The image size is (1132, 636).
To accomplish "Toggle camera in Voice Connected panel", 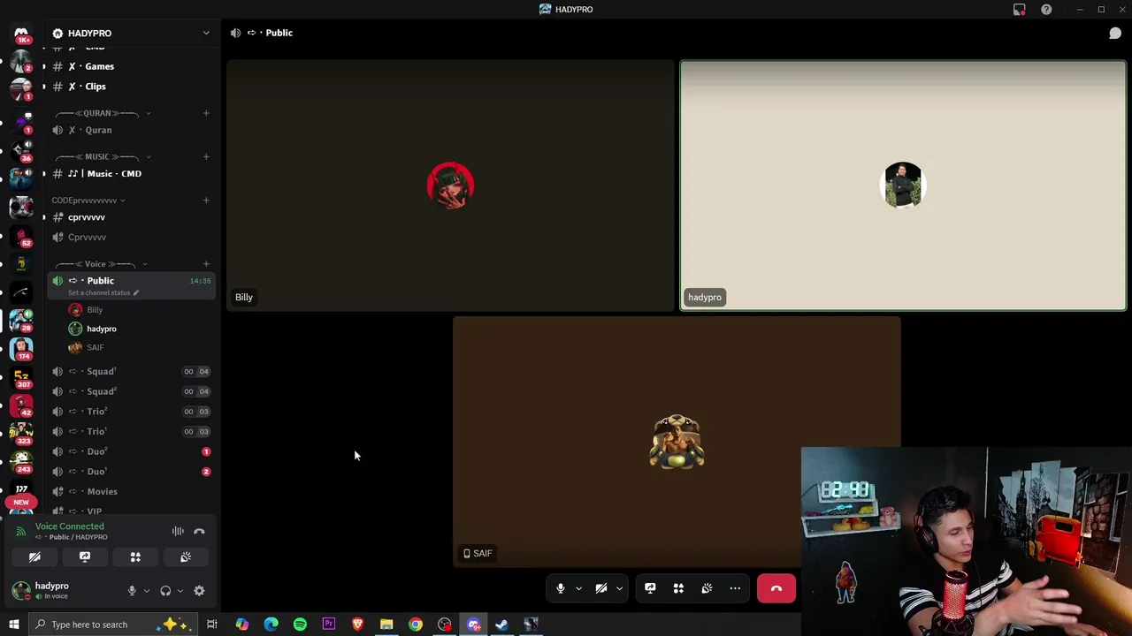I will (x=34, y=557).
